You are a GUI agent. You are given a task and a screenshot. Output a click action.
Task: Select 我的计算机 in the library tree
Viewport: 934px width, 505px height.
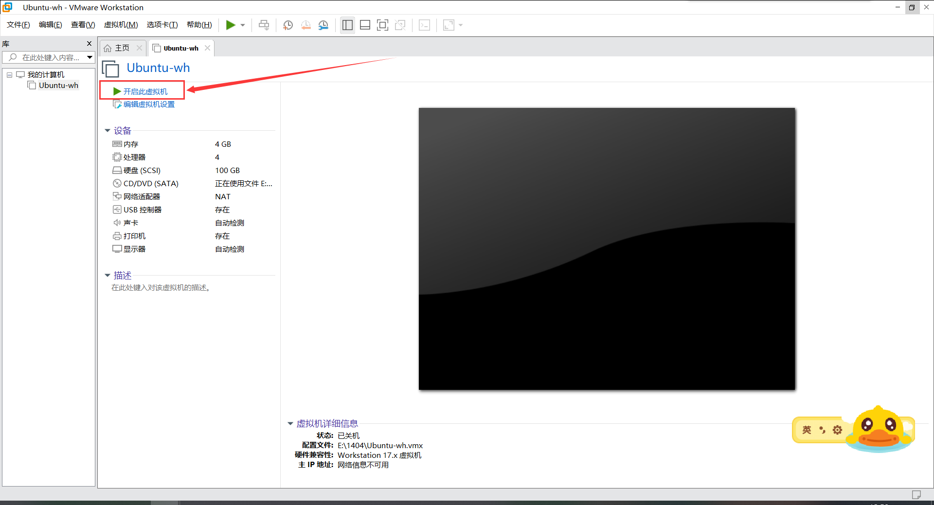(46, 74)
